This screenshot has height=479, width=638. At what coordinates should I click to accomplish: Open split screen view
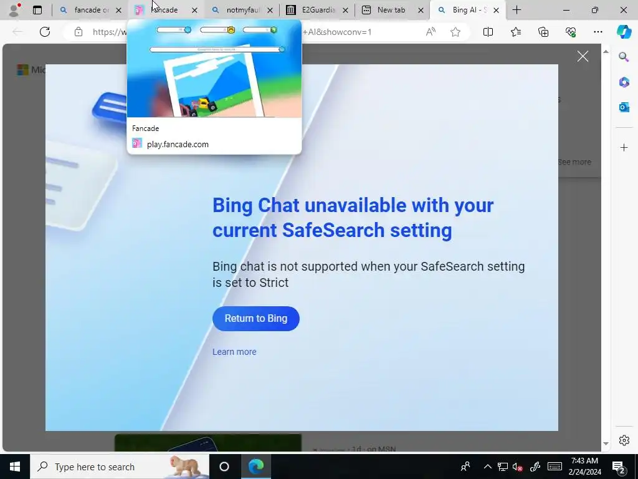click(488, 32)
